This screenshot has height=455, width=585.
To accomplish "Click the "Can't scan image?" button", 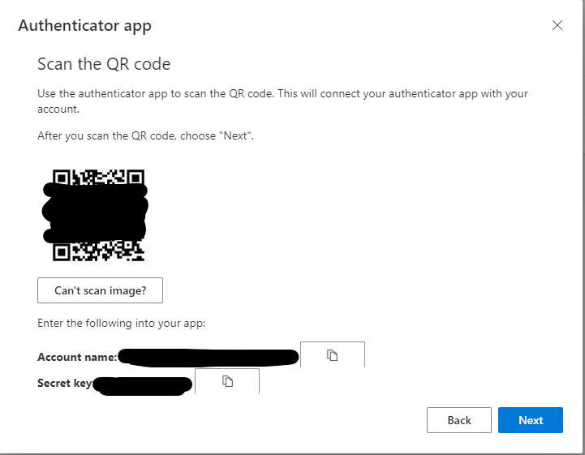I will click(x=100, y=290).
